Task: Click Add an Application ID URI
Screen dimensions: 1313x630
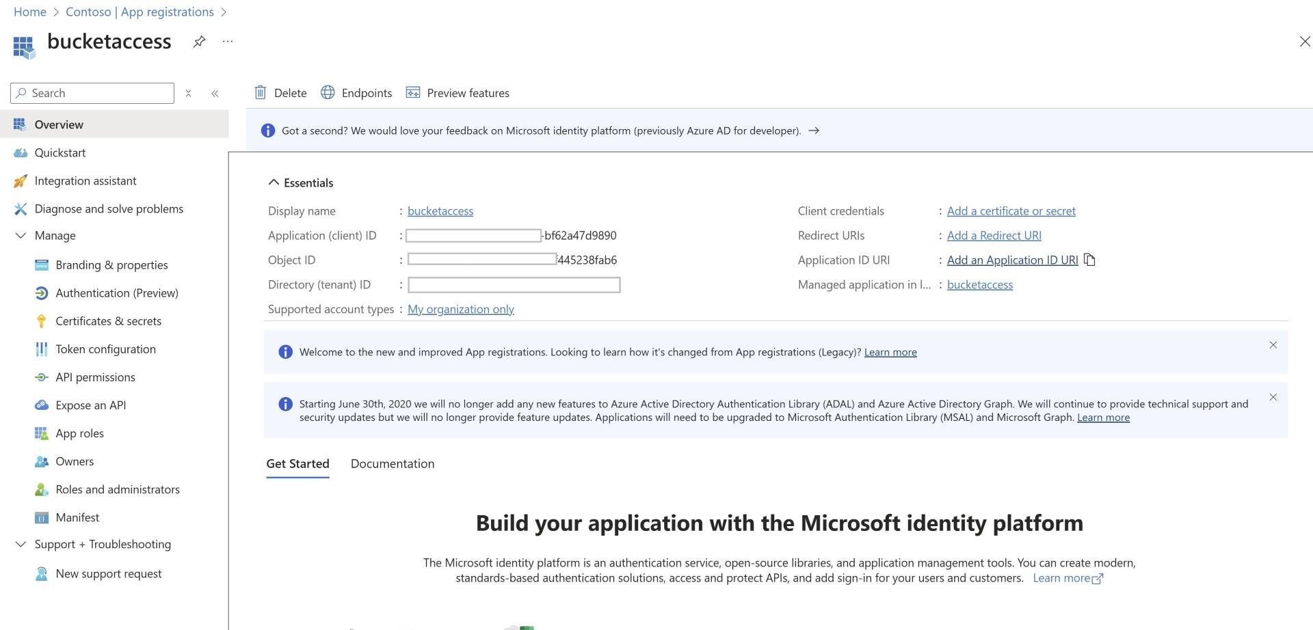Action: [x=1012, y=260]
